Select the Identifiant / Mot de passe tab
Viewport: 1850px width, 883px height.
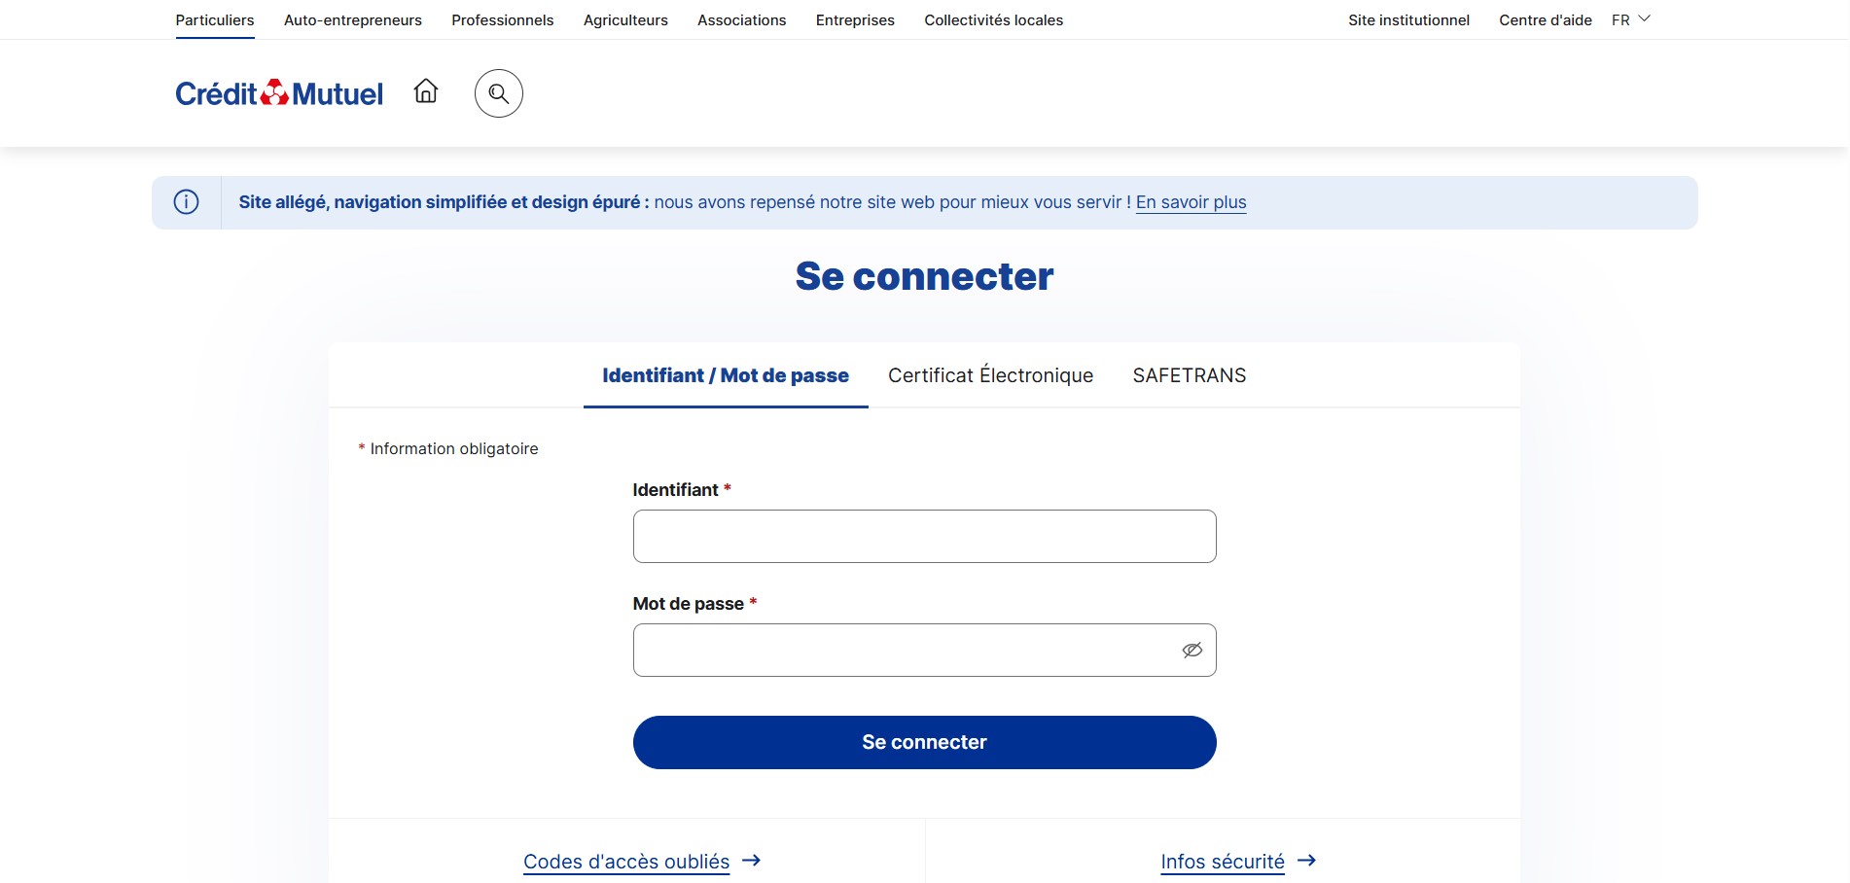coord(726,375)
